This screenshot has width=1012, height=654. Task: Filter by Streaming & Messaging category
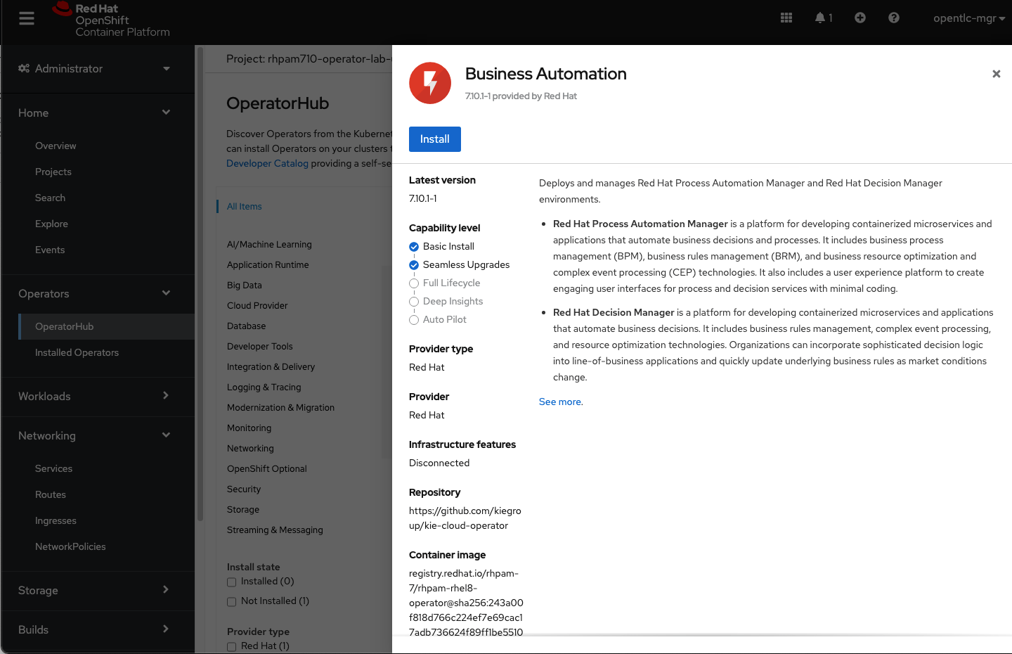275,530
